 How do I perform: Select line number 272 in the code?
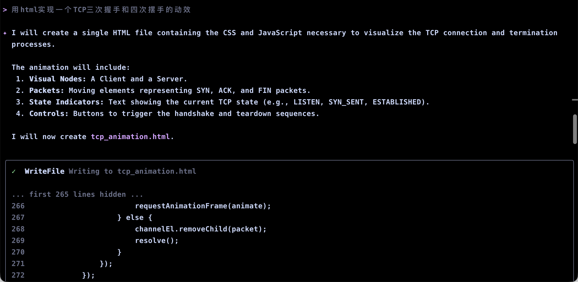point(18,275)
